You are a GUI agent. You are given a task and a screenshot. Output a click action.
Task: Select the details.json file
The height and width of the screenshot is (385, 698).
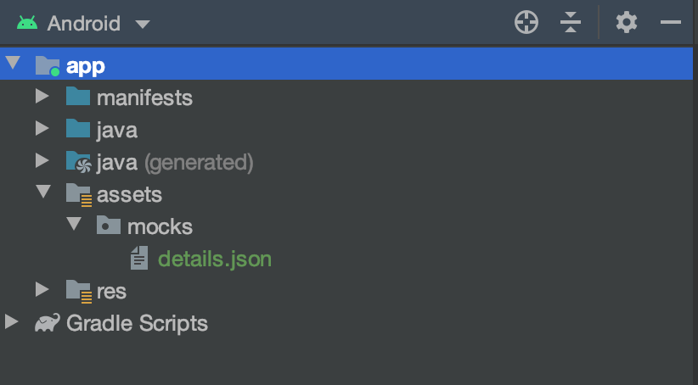point(214,259)
